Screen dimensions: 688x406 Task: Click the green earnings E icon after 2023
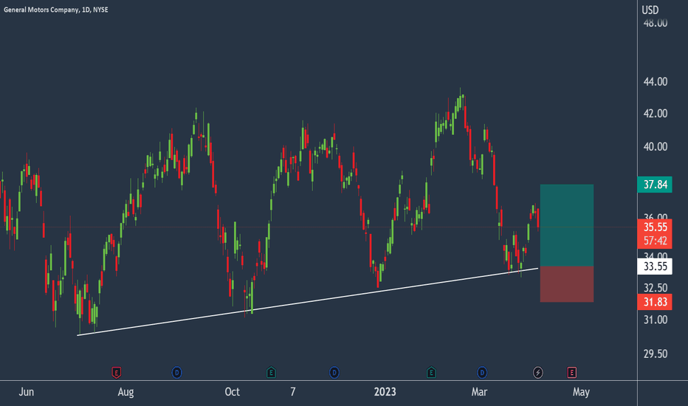431,373
